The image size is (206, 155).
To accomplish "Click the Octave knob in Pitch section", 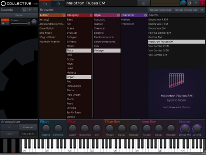I will [x=46, y=129].
